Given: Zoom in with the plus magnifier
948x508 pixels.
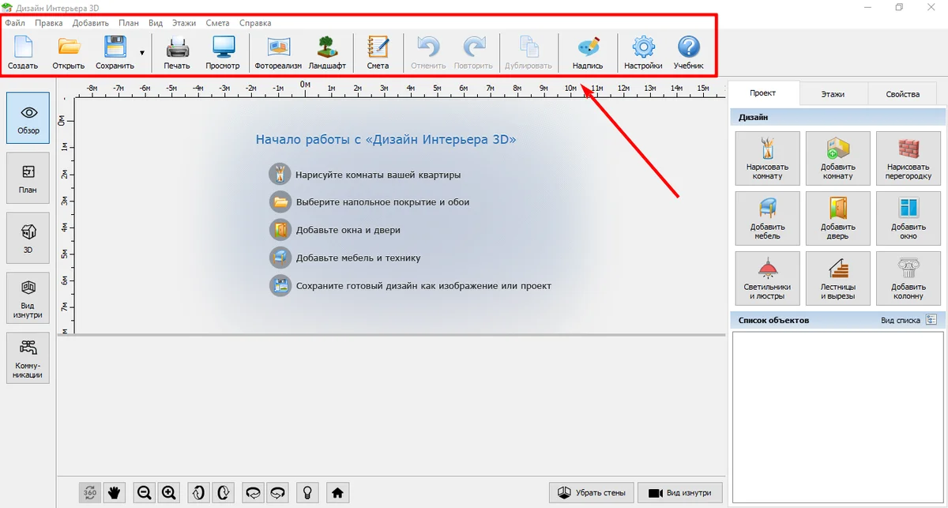Looking at the screenshot, I should (x=168, y=493).
